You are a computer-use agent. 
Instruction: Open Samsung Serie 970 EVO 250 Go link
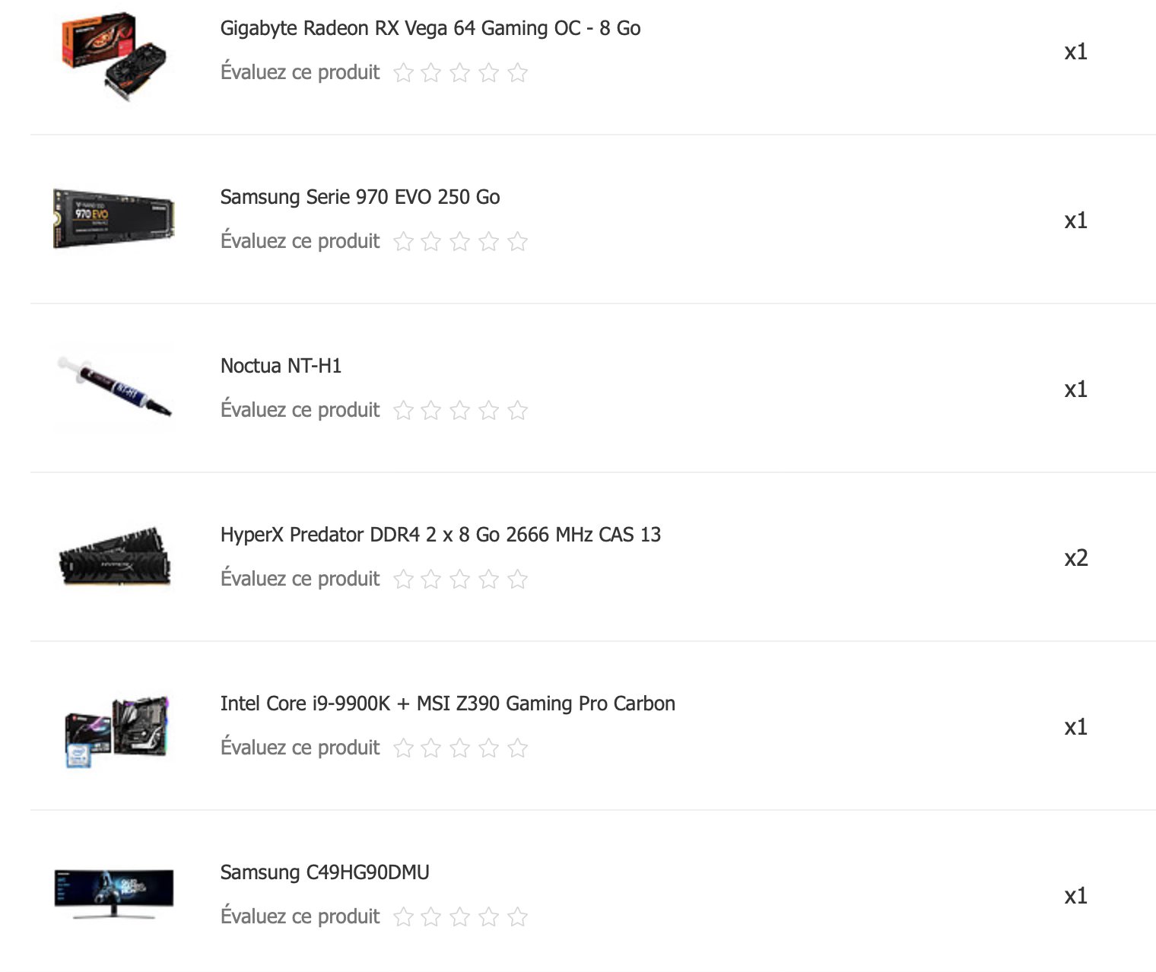tap(360, 197)
